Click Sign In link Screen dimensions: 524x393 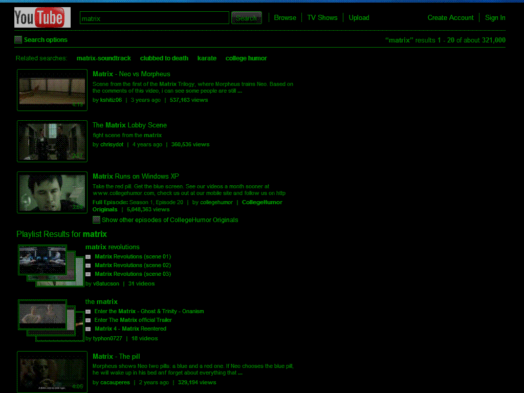coord(495,18)
